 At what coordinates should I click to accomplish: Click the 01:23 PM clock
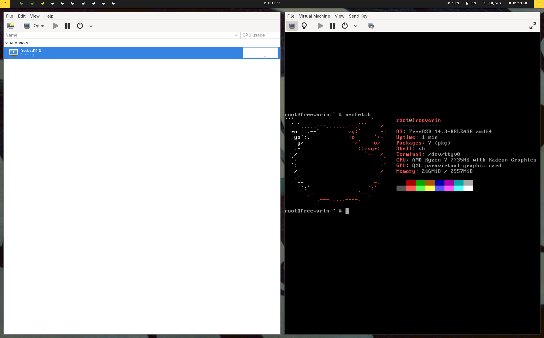point(518,3)
